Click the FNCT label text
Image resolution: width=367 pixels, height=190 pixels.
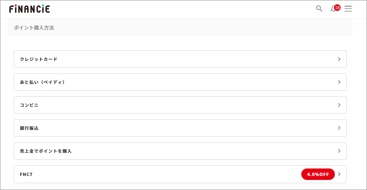coord(26,174)
